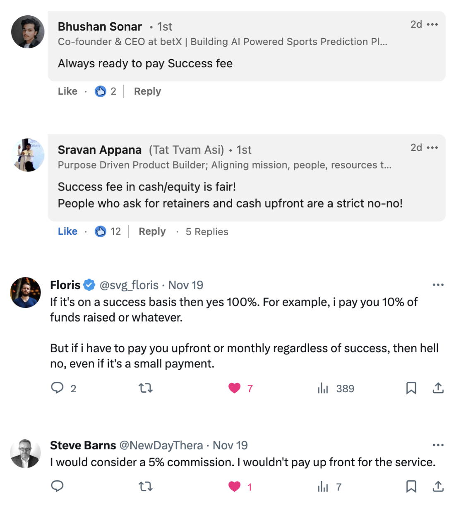
Task: Unlike Steve Barns's tweet with the heart
Action: (x=235, y=486)
